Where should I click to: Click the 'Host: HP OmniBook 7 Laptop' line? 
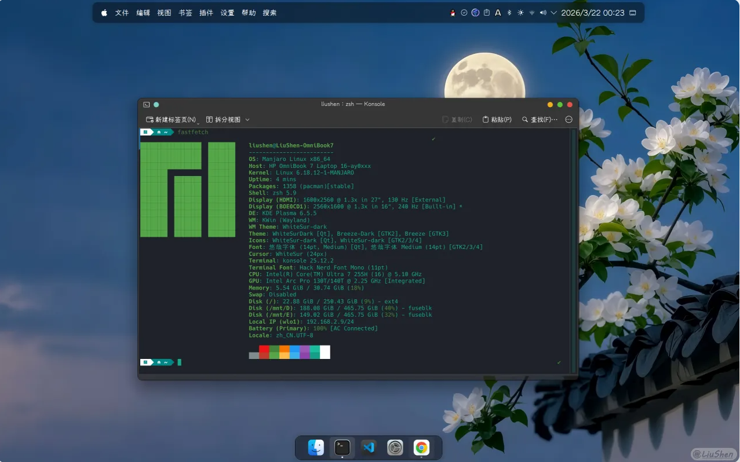(309, 166)
